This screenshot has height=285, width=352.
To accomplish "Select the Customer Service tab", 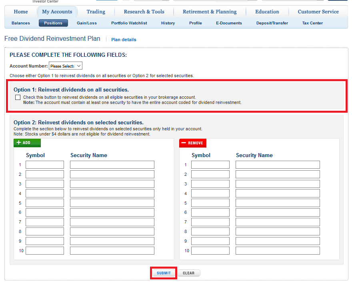I will (318, 12).
